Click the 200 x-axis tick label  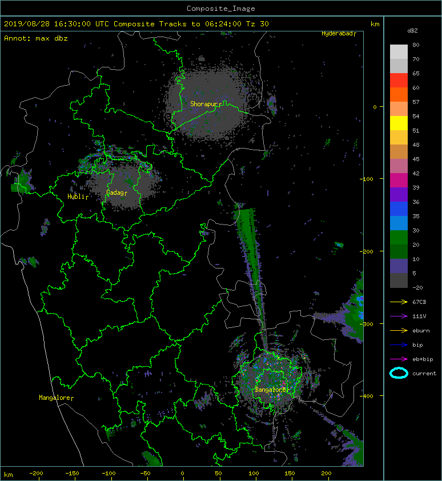tap(326, 474)
